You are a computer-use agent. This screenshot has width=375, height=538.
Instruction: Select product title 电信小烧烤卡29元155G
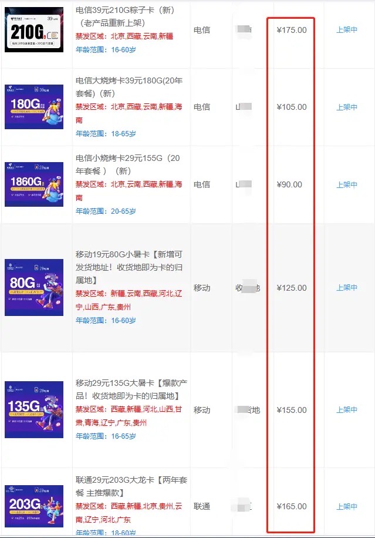(127, 164)
